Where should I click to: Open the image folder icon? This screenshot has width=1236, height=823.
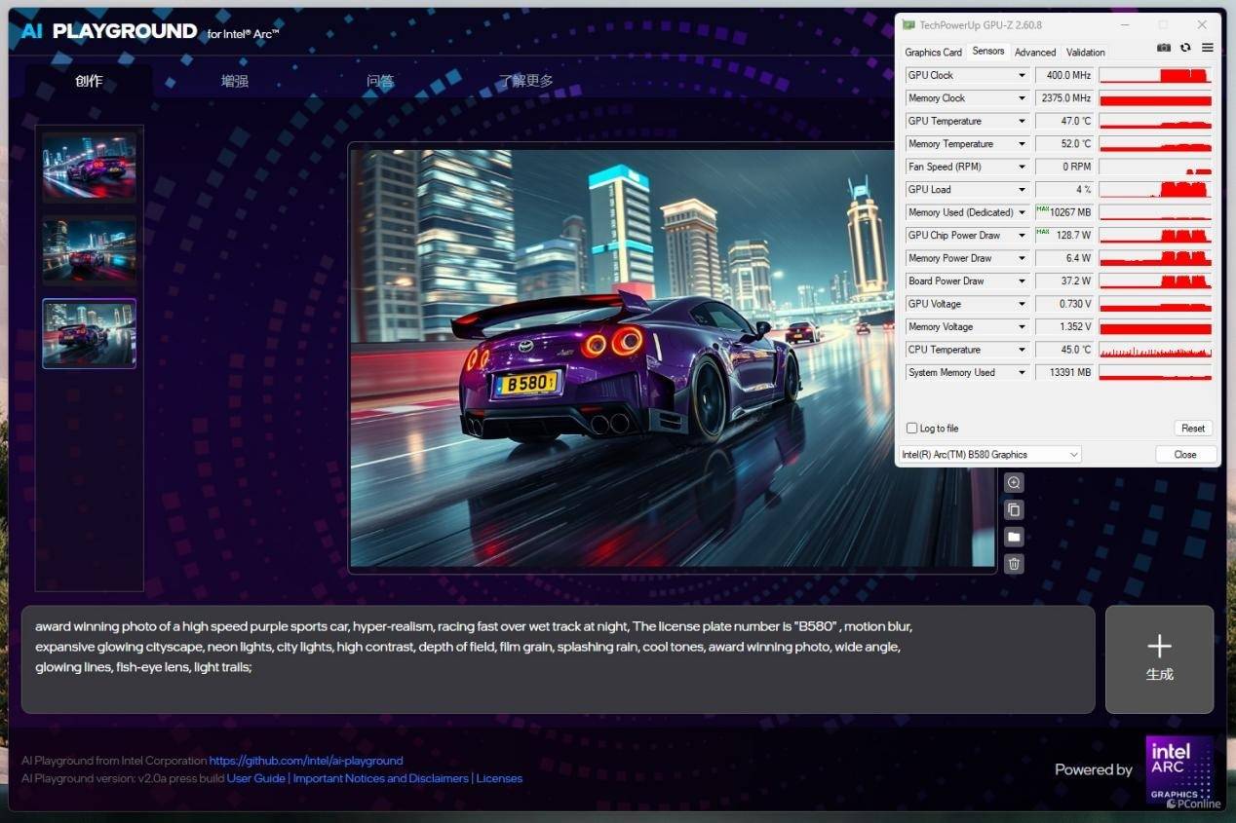[x=1014, y=537]
